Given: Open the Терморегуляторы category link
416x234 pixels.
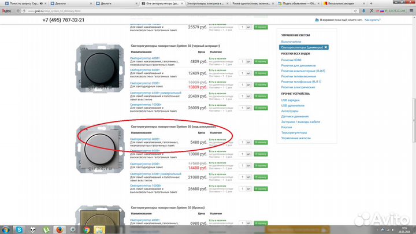Looking at the screenshot, I should click(x=294, y=132).
